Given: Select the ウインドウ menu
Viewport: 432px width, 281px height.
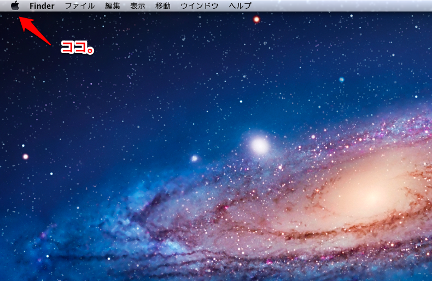Looking at the screenshot, I should (x=199, y=6).
